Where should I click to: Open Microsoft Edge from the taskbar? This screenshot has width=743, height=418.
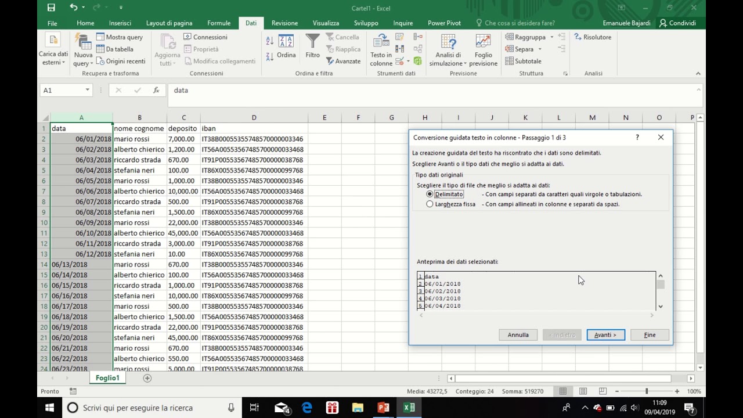(x=306, y=408)
